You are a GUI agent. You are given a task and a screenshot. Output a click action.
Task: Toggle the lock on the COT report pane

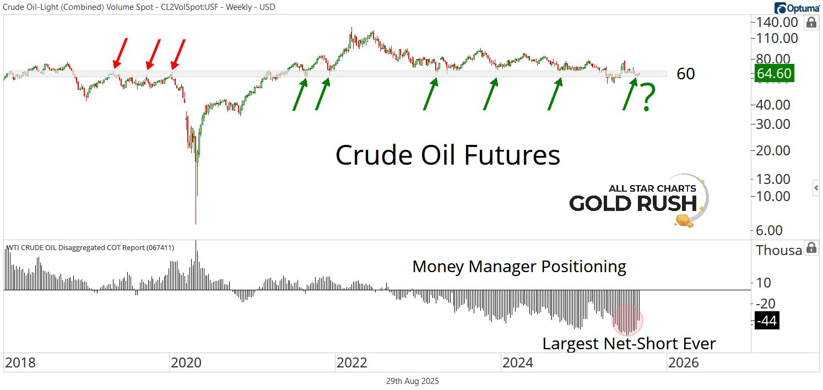pos(811,248)
